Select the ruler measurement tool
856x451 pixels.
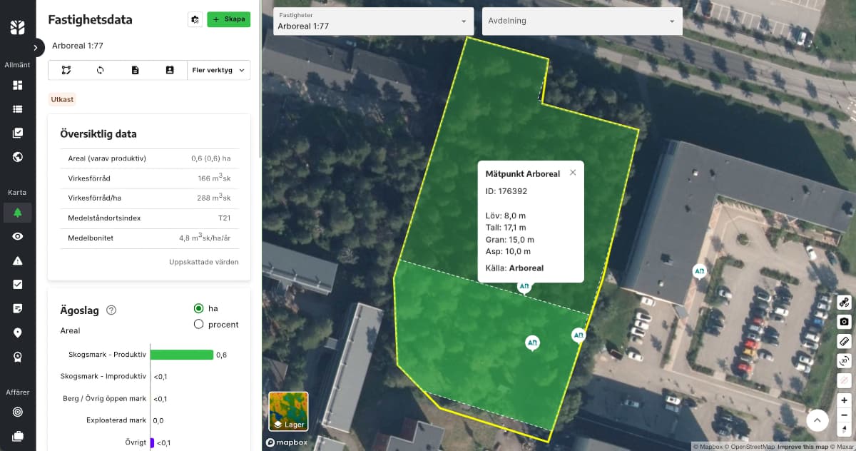845,341
